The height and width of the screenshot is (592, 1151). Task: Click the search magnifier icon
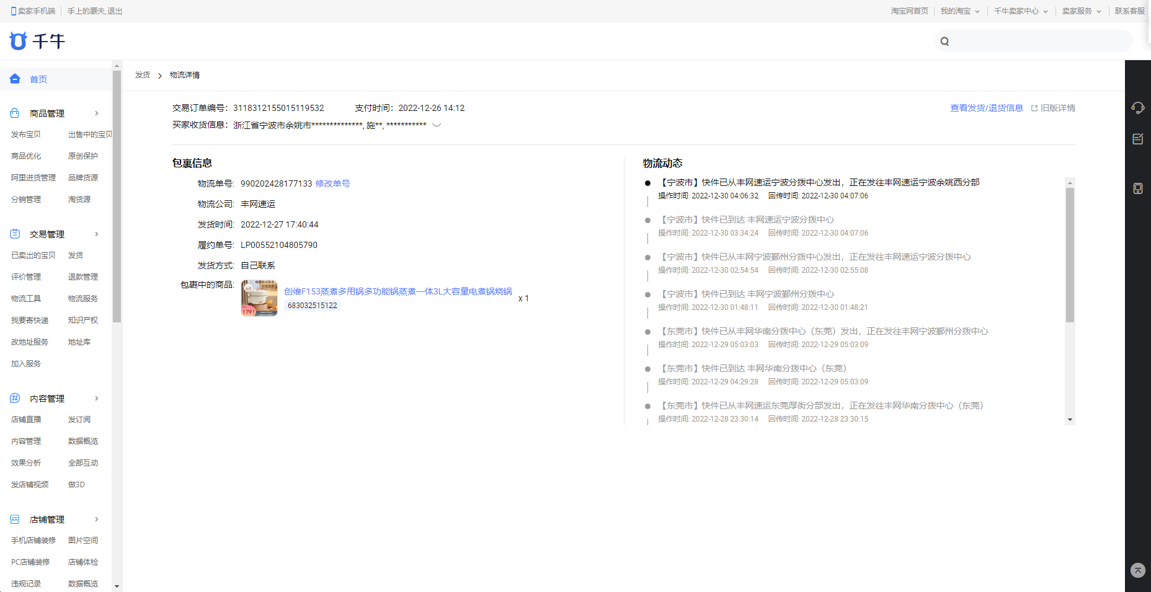pyautogui.click(x=944, y=42)
